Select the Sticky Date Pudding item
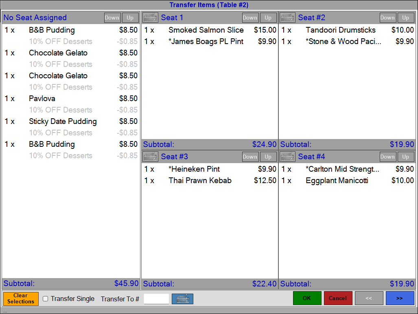The width and height of the screenshot is (418, 314). [71, 122]
